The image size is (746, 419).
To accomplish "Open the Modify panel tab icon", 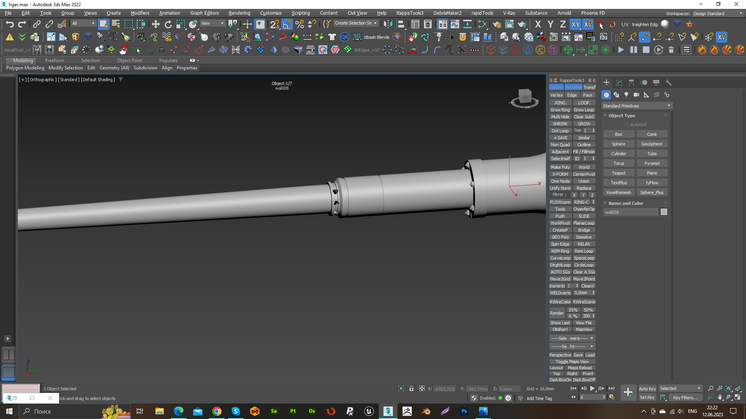I will [x=619, y=83].
